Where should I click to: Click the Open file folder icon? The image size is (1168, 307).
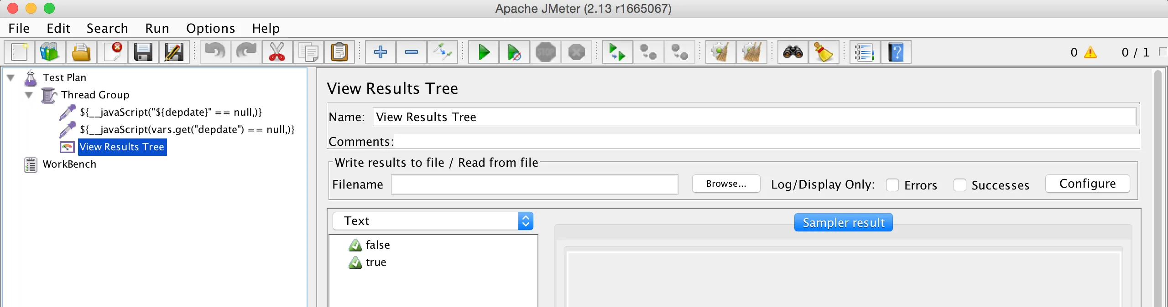click(81, 52)
